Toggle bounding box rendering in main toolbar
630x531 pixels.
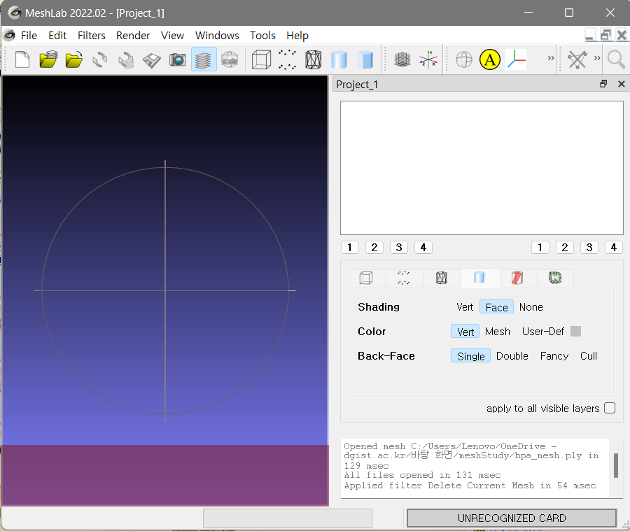point(261,60)
